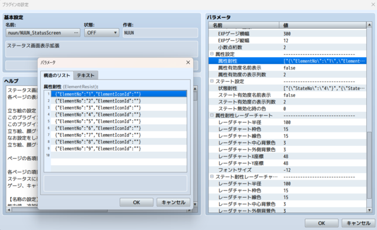The image size is (377, 230).
Task: Select list row with ElementNo 6
Action: point(119,128)
